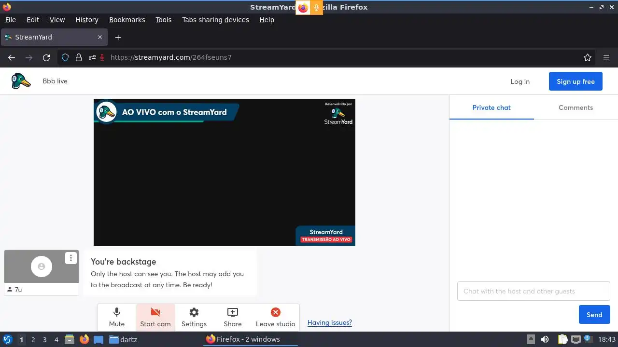Bookmark this page with the star icon
This screenshot has width=618, height=347.
(x=588, y=57)
